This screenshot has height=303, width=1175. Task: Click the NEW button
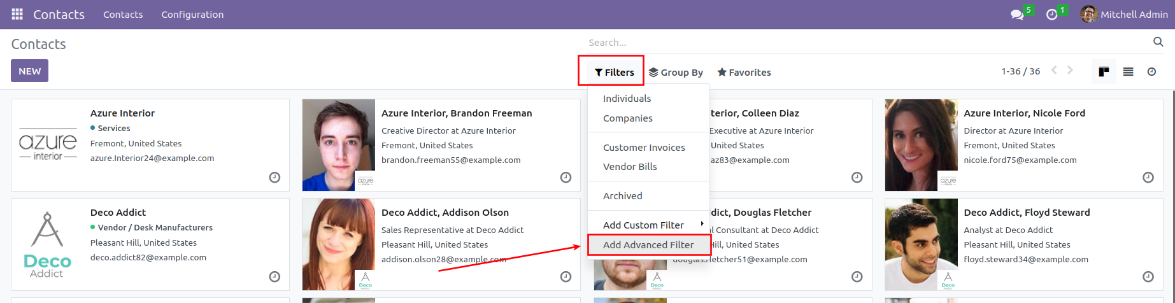[29, 71]
